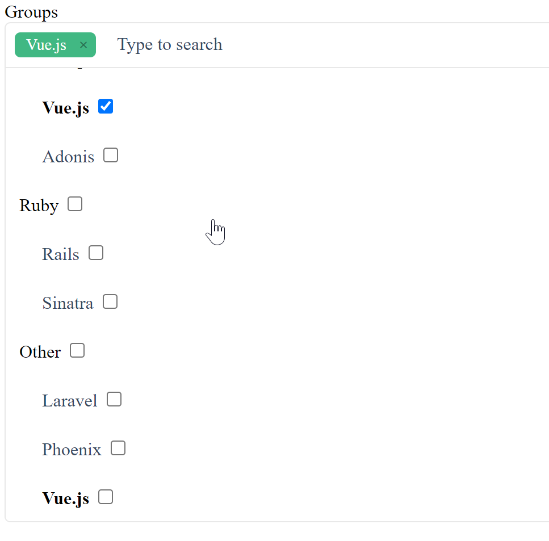Viewport: 549px width, 541px height.
Task: Click the Ruby group heading
Action: [x=39, y=205]
